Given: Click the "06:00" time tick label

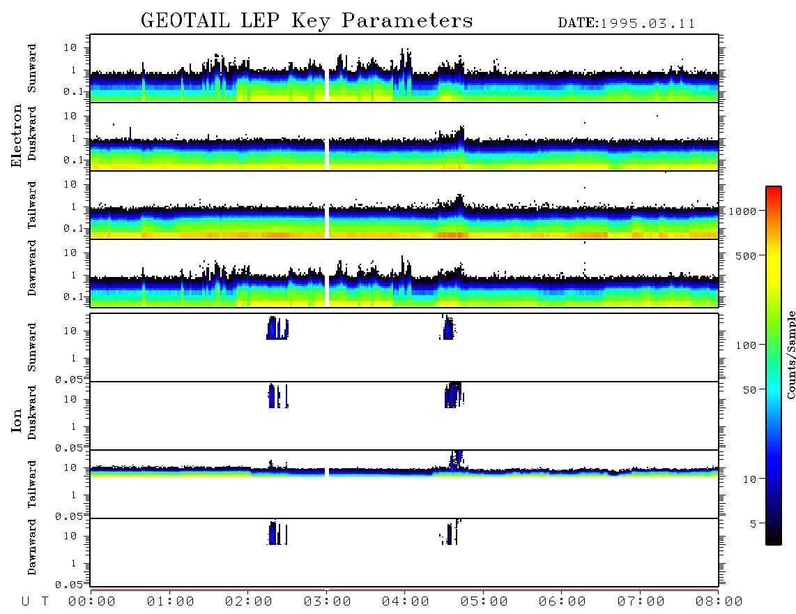Looking at the screenshot, I should click(562, 602).
